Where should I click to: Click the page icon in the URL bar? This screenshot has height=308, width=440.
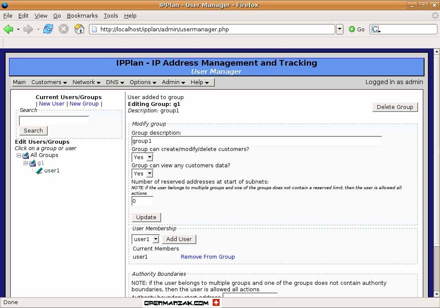pos(94,29)
